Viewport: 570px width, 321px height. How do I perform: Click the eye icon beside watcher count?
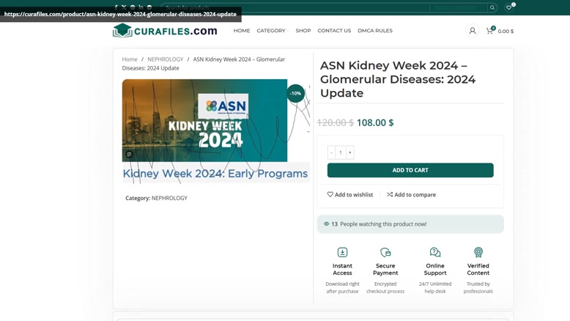(326, 224)
